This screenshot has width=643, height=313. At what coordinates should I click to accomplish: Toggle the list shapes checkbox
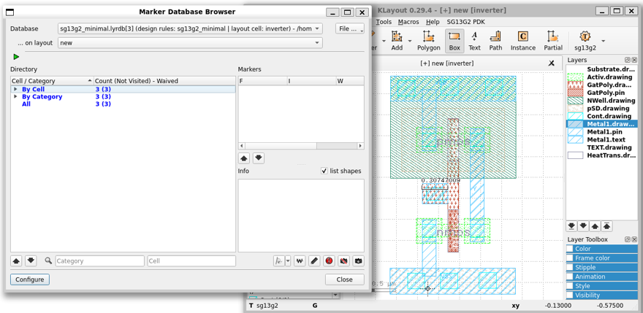tap(324, 171)
